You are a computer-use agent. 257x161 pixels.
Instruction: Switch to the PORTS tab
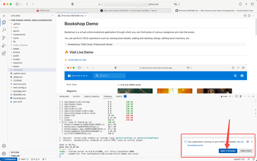click(119, 96)
